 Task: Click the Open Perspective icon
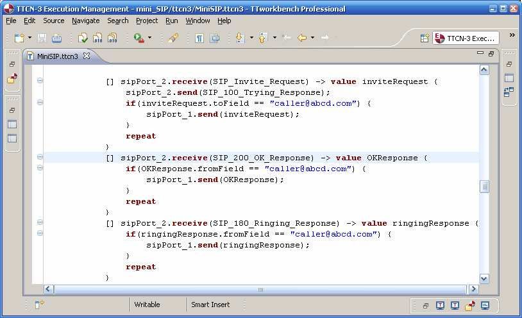(x=425, y=38)
